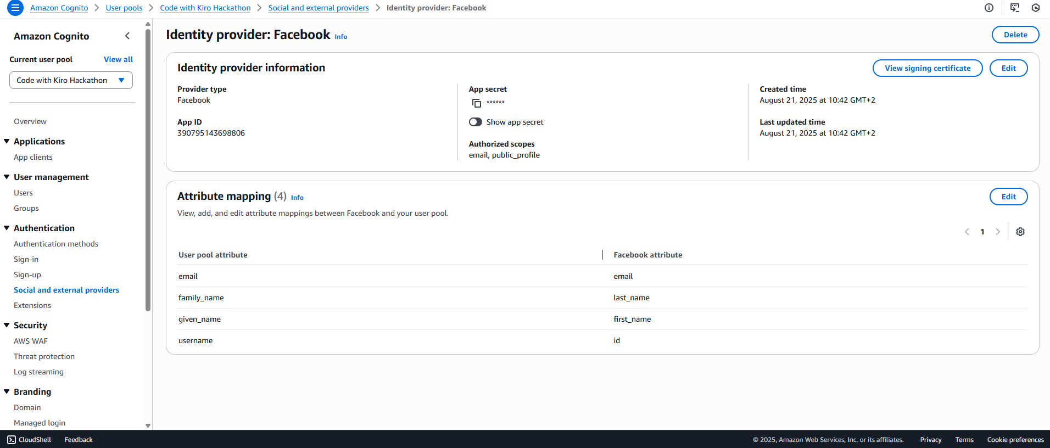Screen dimensions: 1050x448
Task: Open Cookie preferences in footer
Action: pos(1015,440)
